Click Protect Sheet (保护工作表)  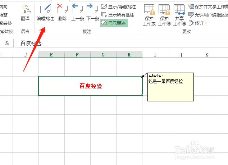point(149,15)
